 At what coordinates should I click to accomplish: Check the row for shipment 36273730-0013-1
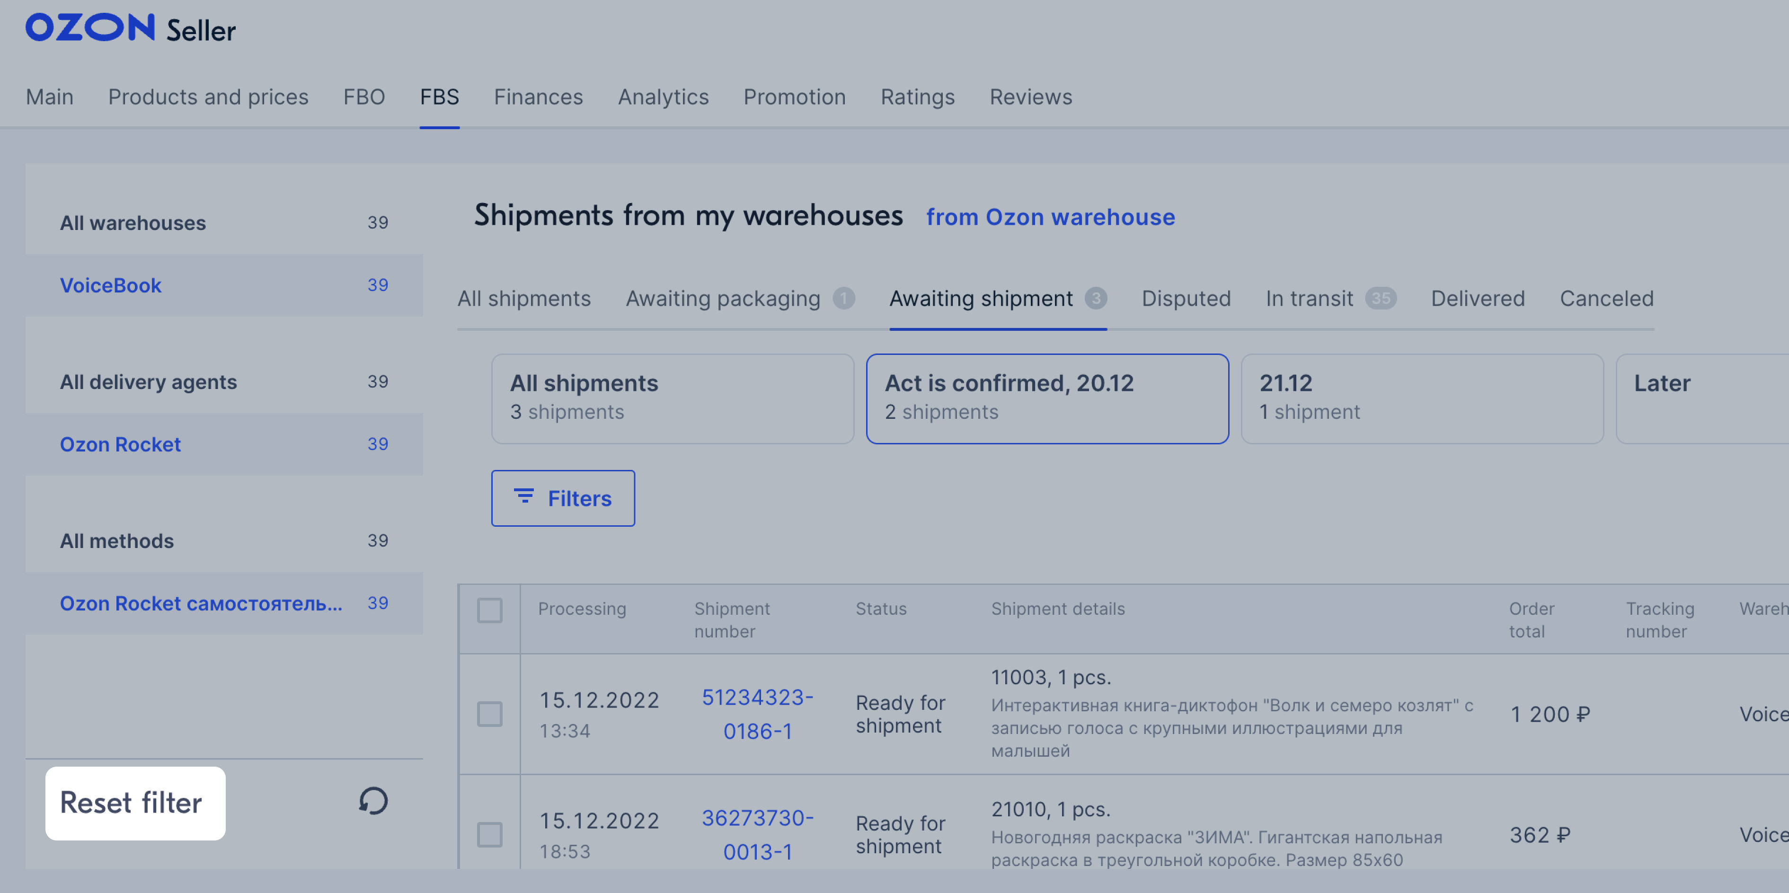click(489, 834)
